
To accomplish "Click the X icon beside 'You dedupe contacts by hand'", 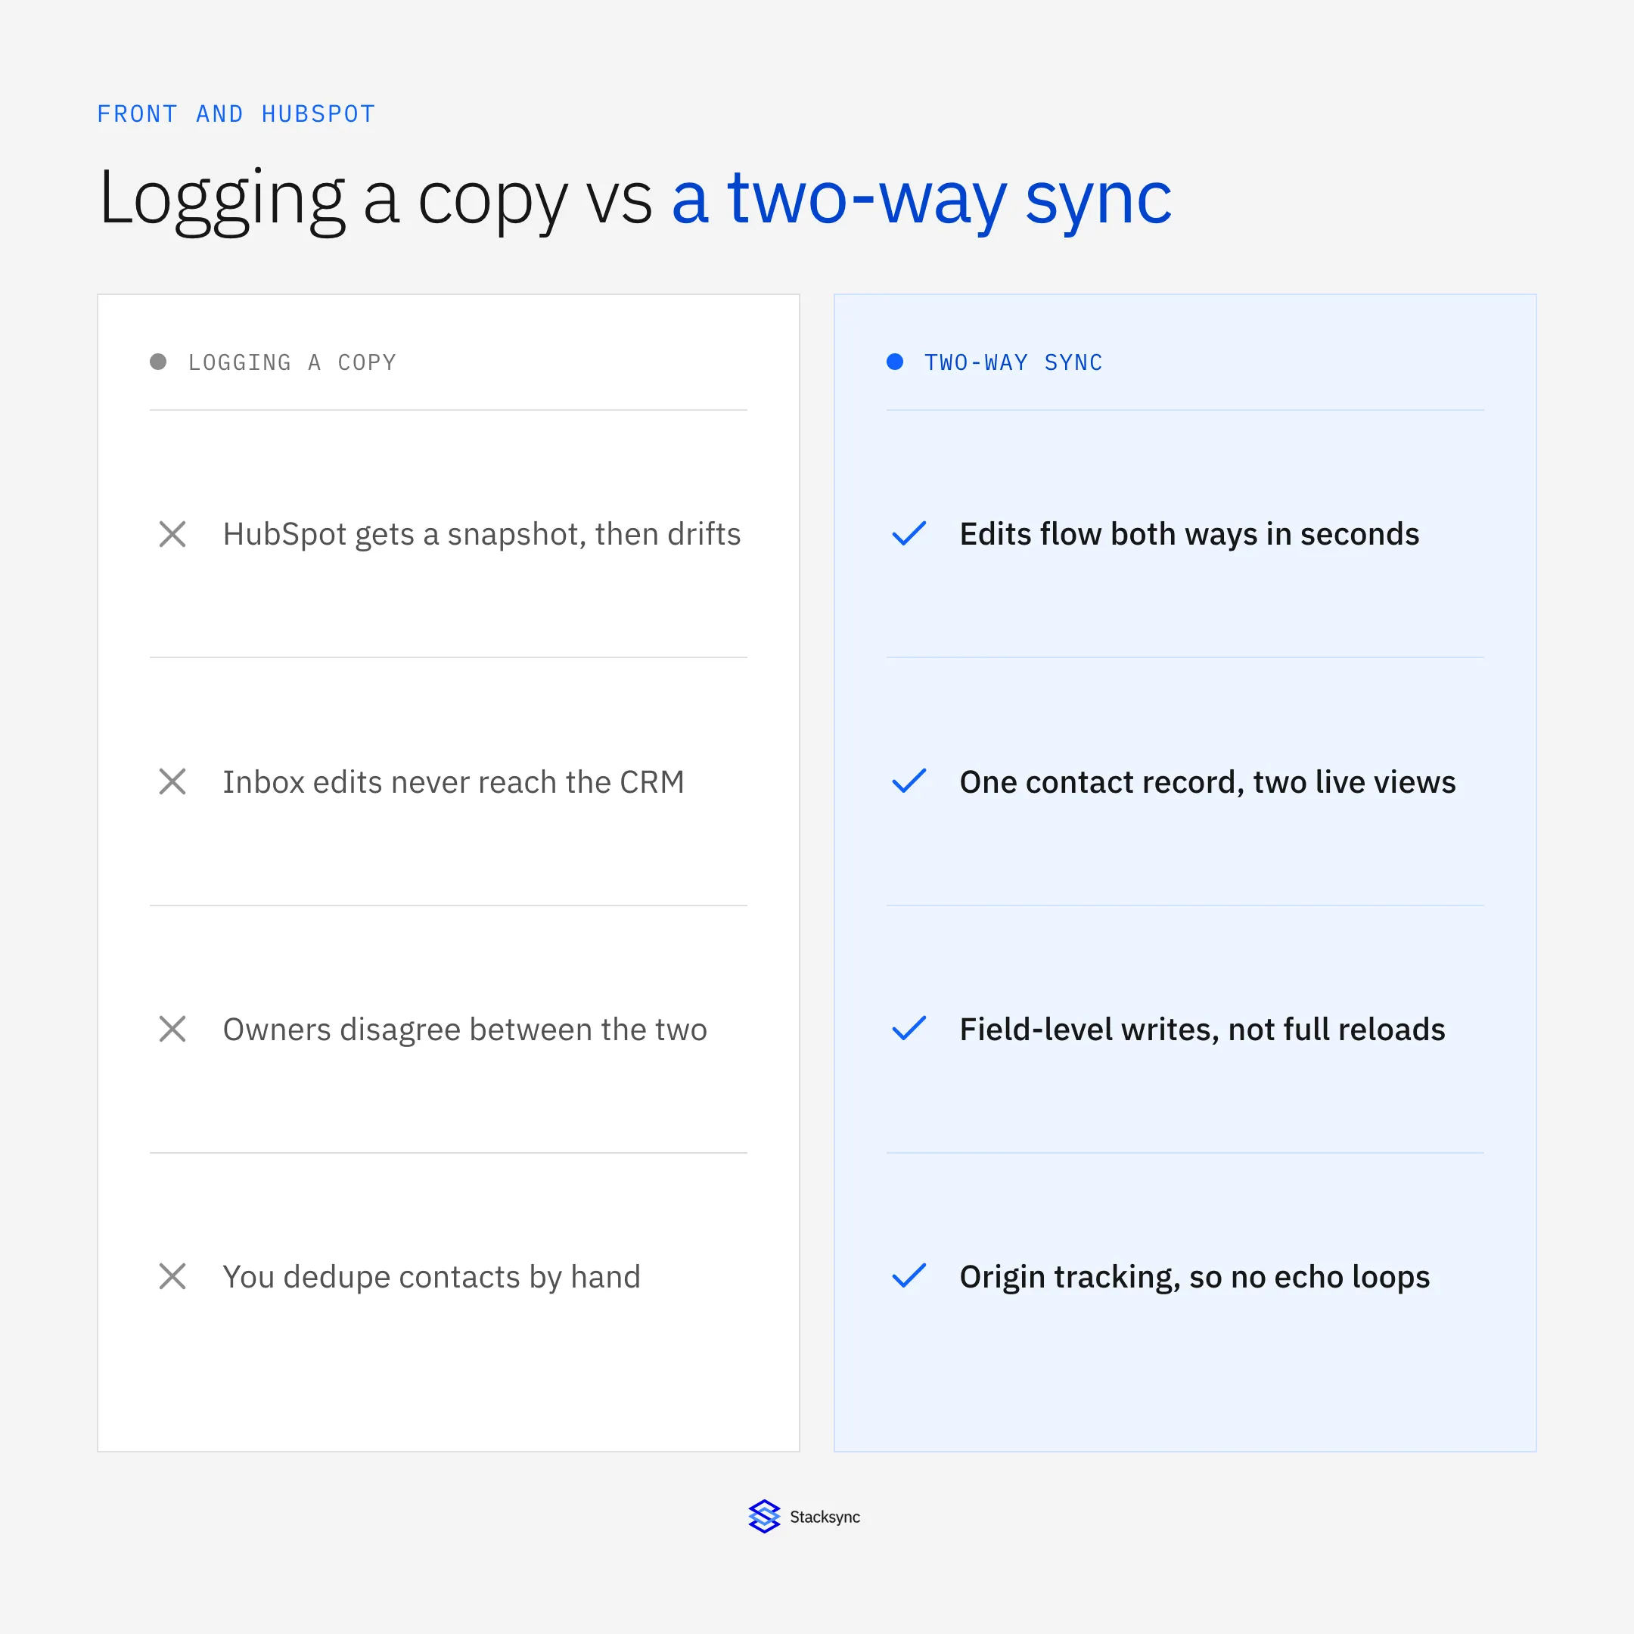I will point(172,1276).
